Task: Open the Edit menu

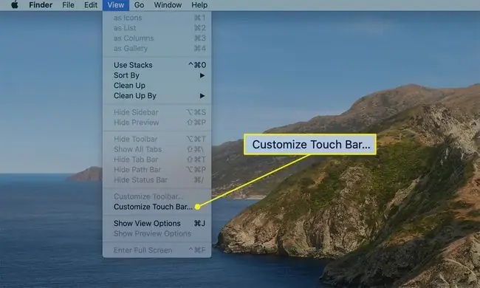Action: (91, 5)
